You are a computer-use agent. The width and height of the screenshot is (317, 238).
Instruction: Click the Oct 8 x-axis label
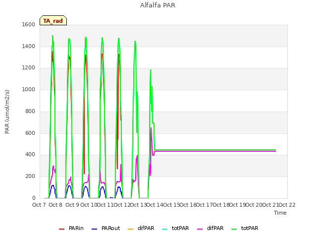[55, 205]
